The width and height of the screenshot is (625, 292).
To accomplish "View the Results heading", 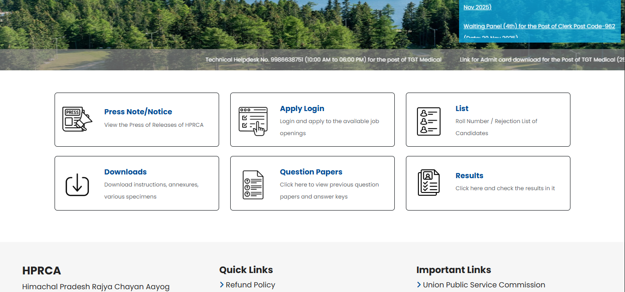I will 469,175.
